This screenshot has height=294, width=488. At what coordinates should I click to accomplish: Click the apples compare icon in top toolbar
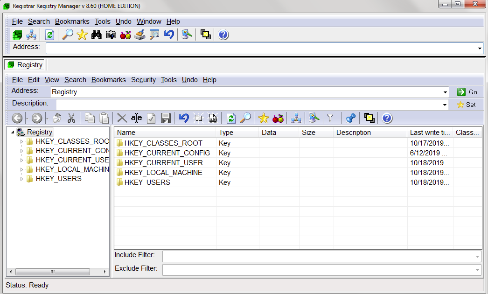[125, 35]
